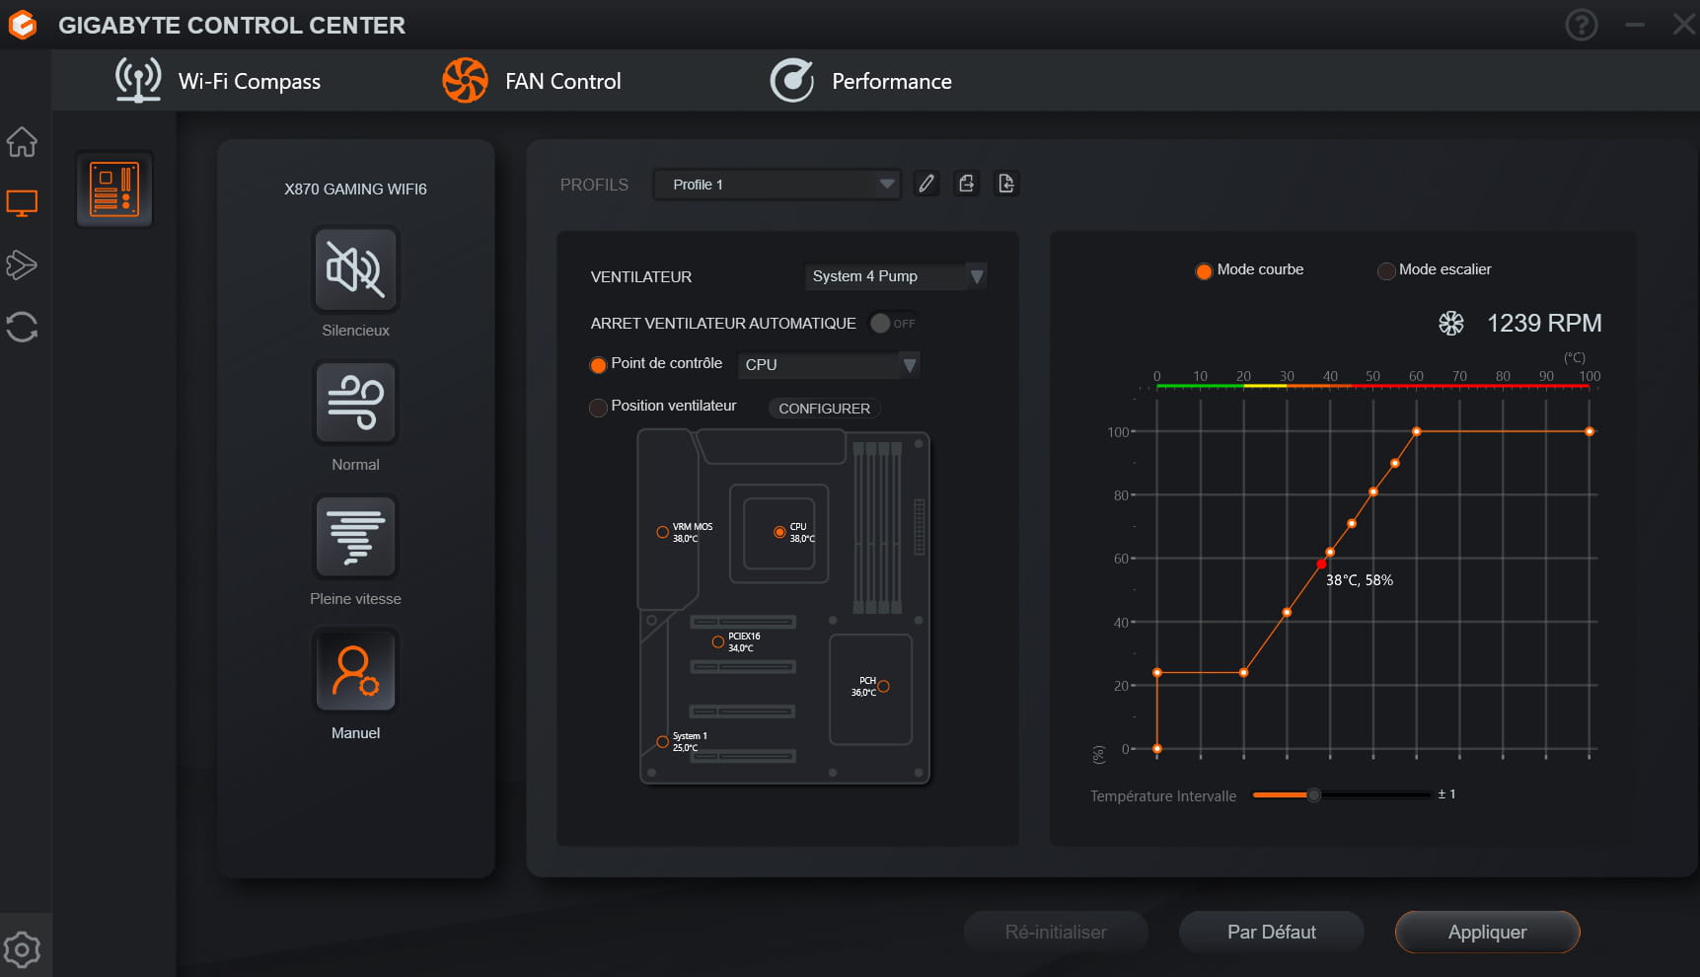1700x977 pixels.
Task: Click the curve point at 100°C, 100%
Action: point(1589,431)
